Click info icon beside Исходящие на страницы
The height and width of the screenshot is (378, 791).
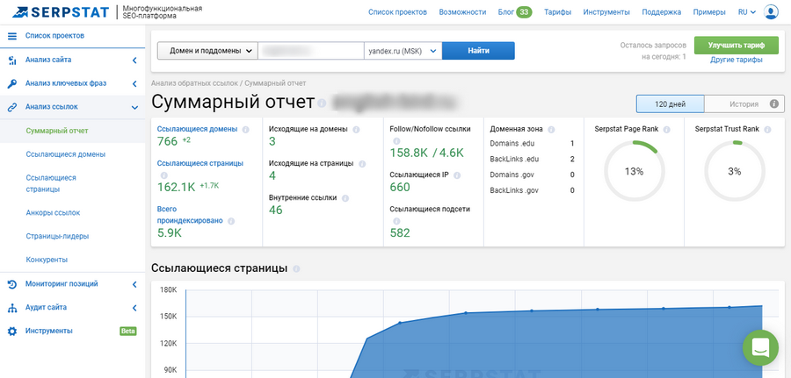coord(362,164)
